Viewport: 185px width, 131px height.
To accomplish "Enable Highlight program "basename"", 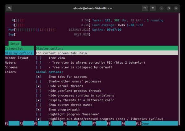I will click(x=39, y=114).
